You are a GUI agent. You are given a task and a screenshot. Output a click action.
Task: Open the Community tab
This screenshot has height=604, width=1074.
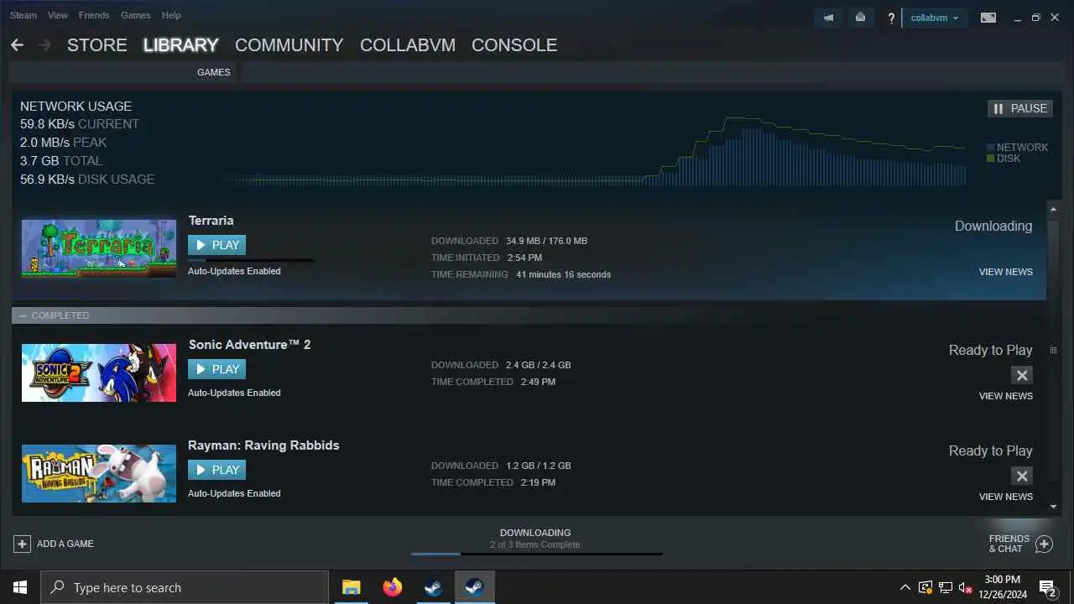click(x=289, y=45)
